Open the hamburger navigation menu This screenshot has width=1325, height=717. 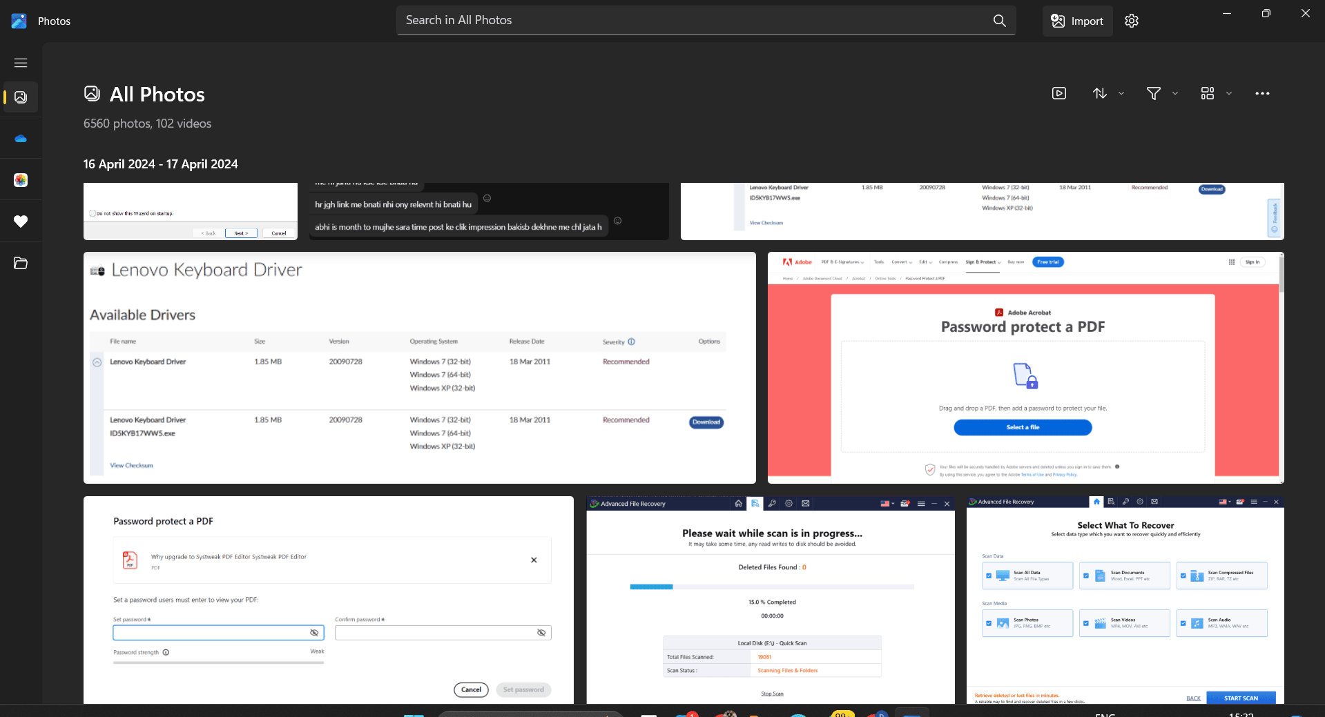(21, 63)
